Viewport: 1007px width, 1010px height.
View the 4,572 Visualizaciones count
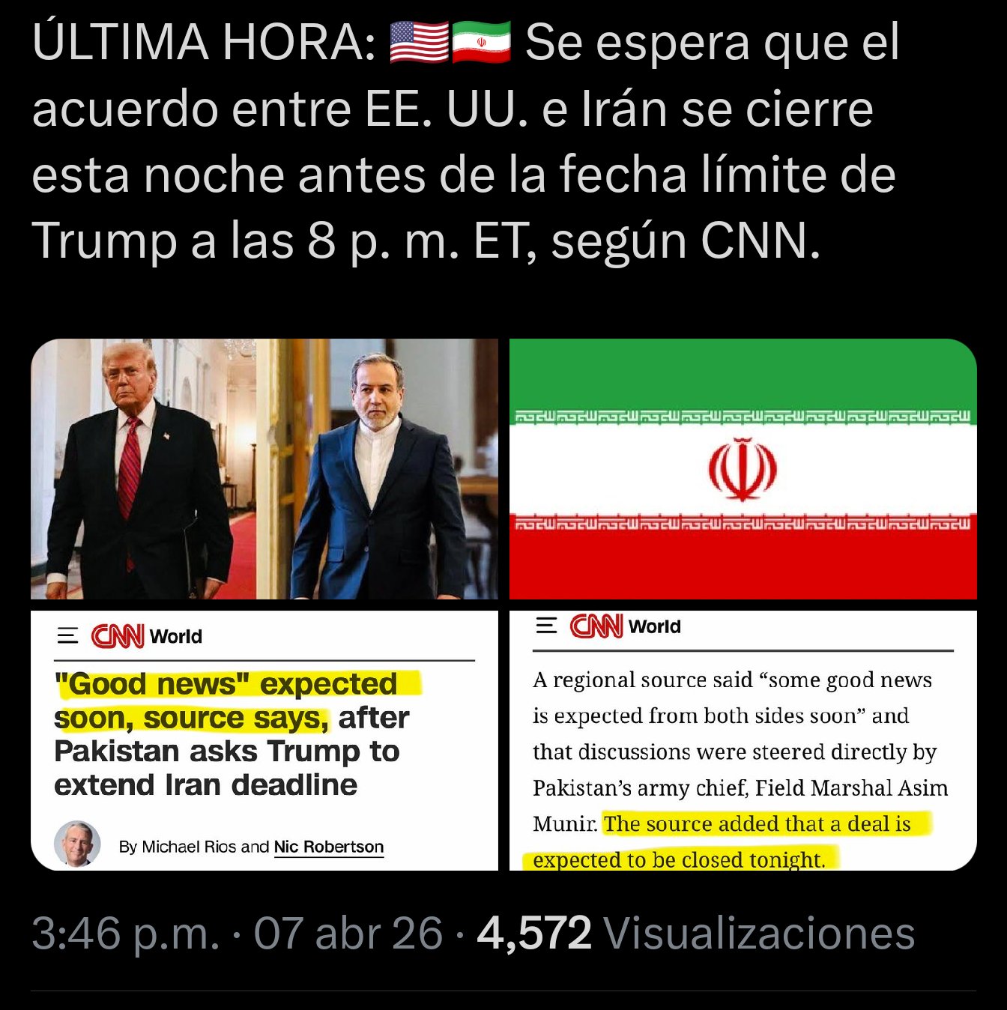[x=696, y=934]
